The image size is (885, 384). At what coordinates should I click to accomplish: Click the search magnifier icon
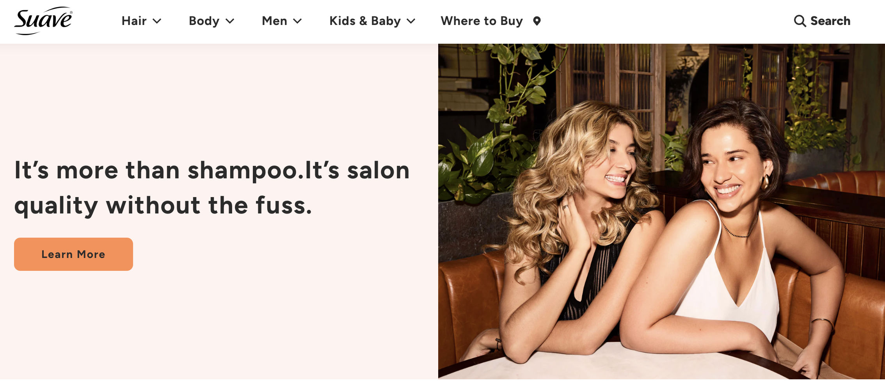tap(800, 21)
